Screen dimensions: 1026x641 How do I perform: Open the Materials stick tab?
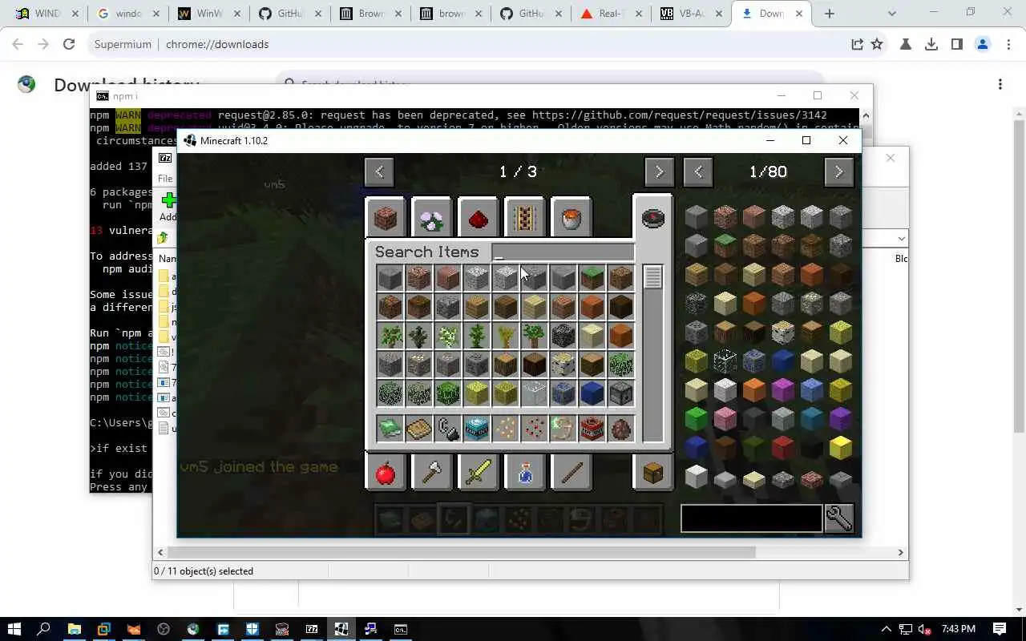[x=571, y=472]
